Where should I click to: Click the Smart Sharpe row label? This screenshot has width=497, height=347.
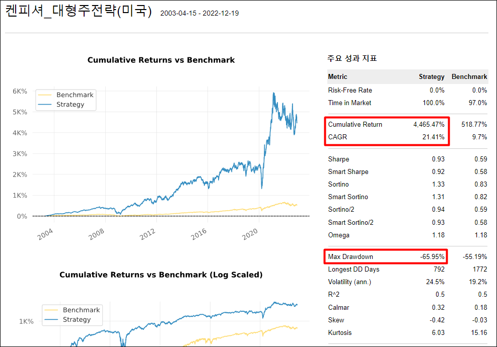pos(348,171)
